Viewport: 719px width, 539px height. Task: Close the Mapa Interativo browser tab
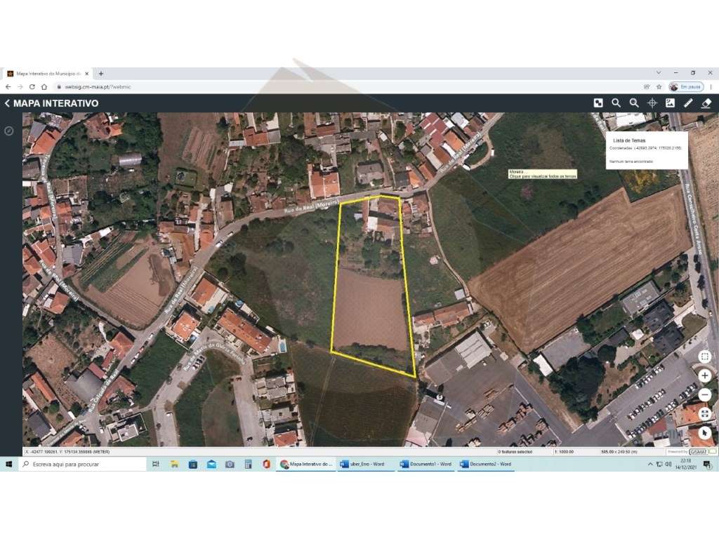click(x=86, y=73)
